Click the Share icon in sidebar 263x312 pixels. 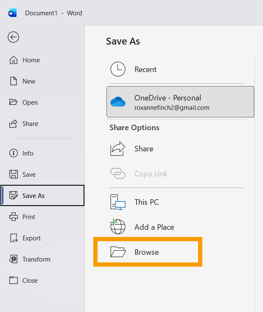(x=14, y=124)
